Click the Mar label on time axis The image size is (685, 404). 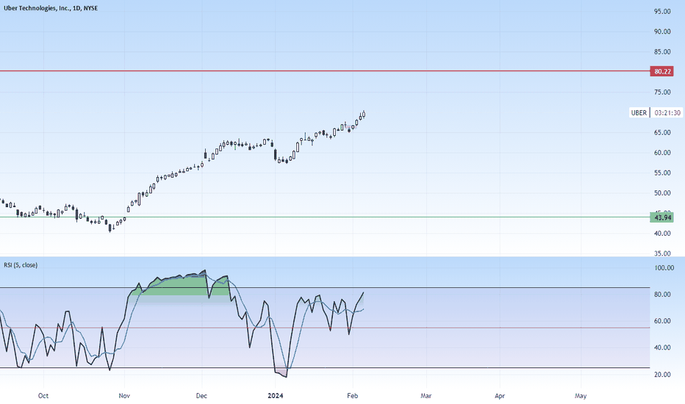426,396
